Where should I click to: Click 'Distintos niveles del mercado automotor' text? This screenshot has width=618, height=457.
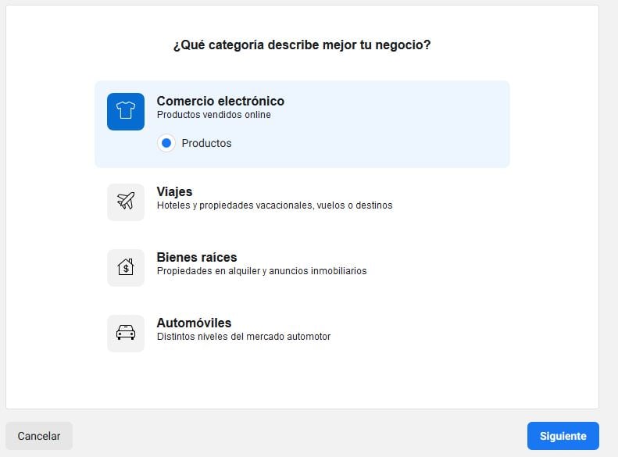point(244,337)
